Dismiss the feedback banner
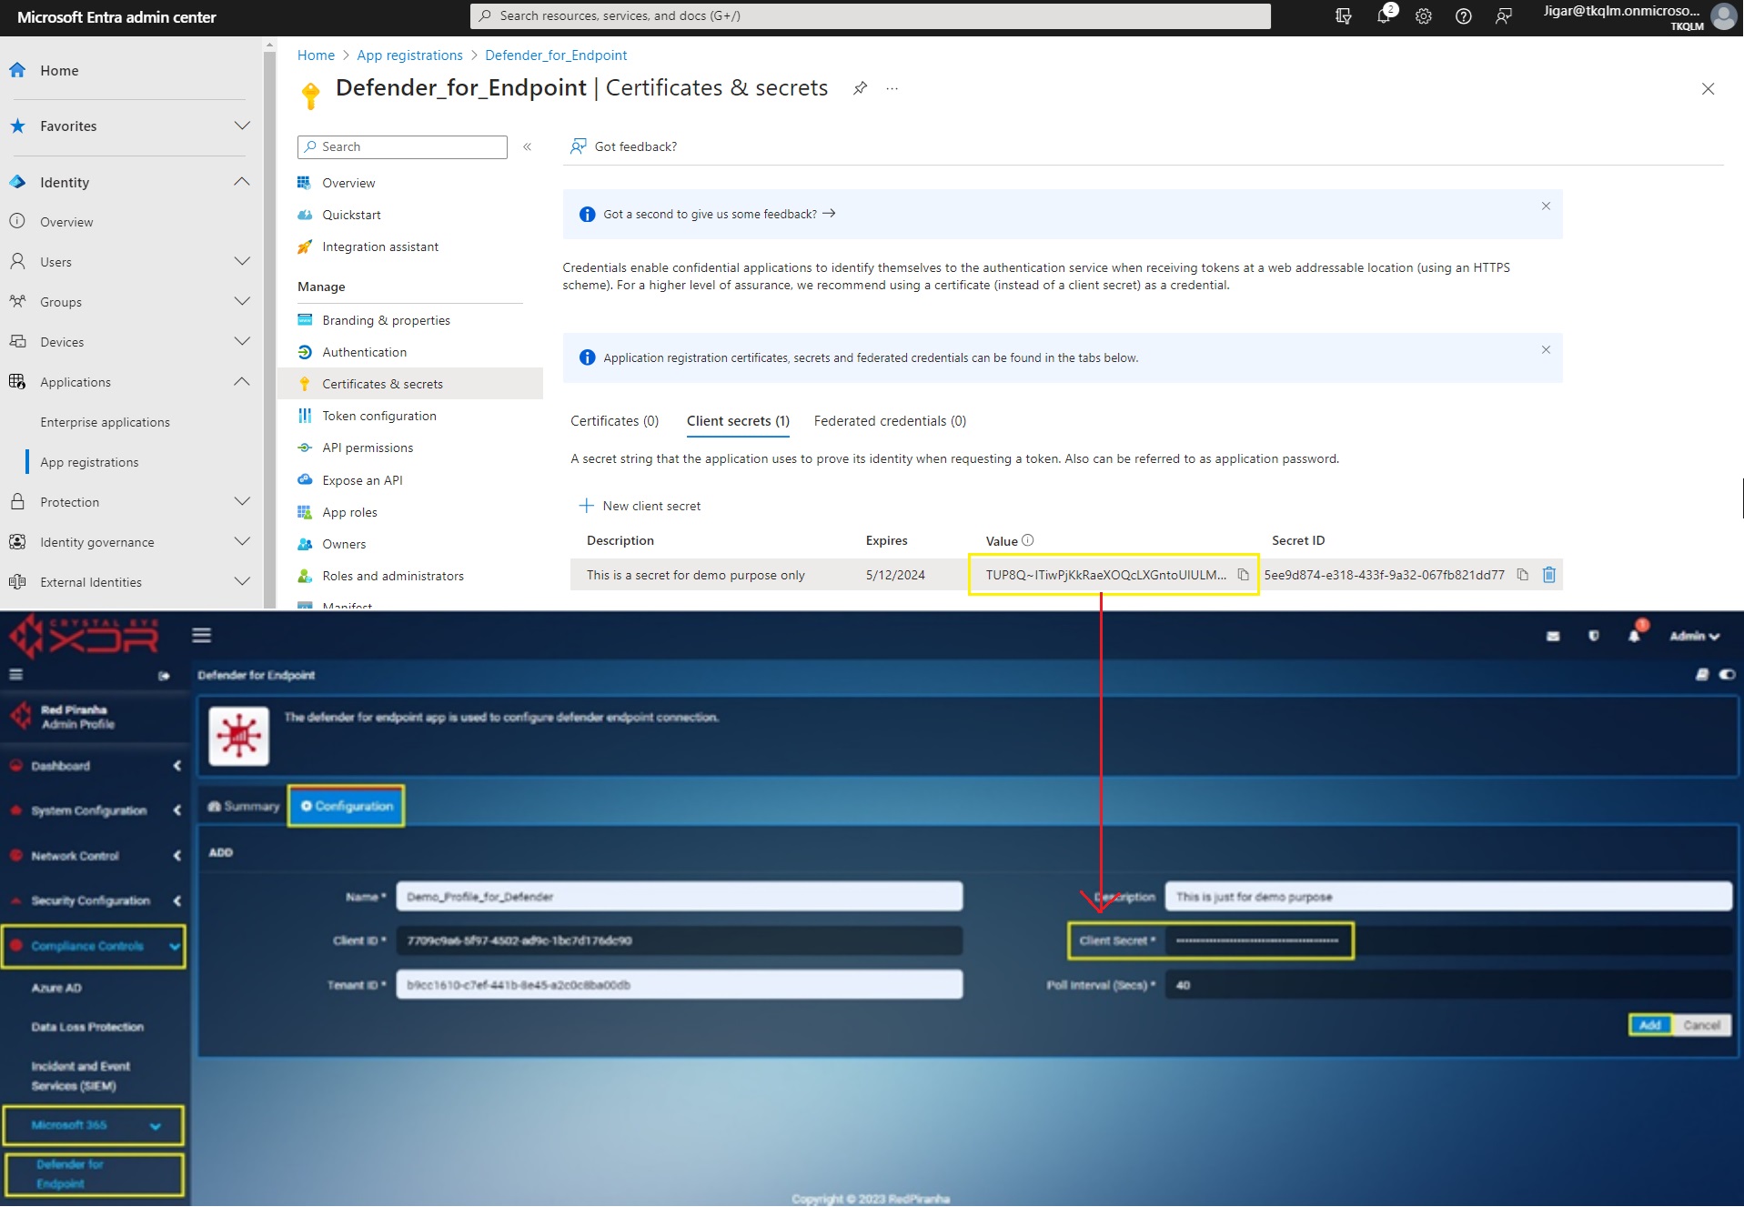Image resolution: width=1744 pixels, height=1207 pixels. point(1546,206)
